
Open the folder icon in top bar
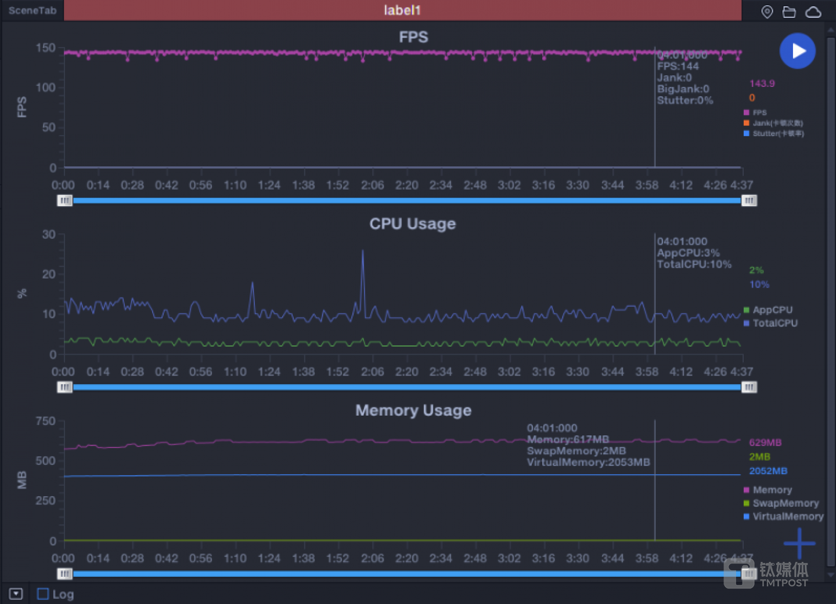point(789,12)
